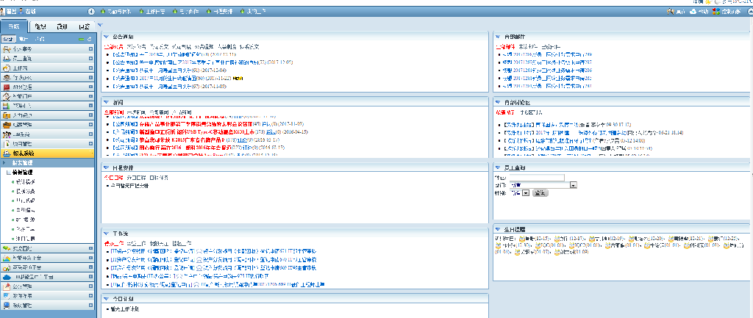Switch to the 导航 tab
Screen dimensions: 753x318
point(14,27)
